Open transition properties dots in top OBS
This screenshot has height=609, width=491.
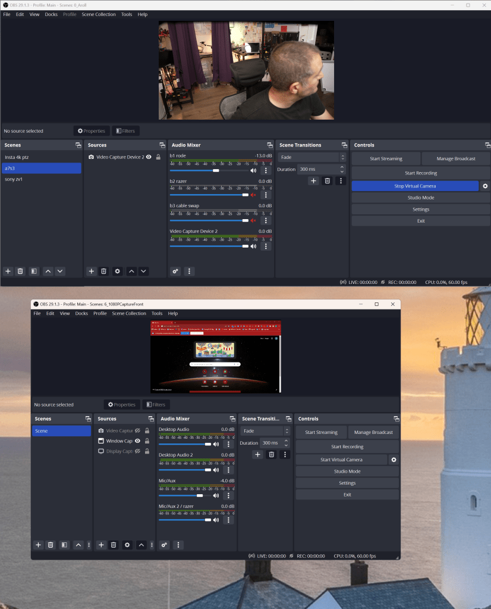(341, 180)
